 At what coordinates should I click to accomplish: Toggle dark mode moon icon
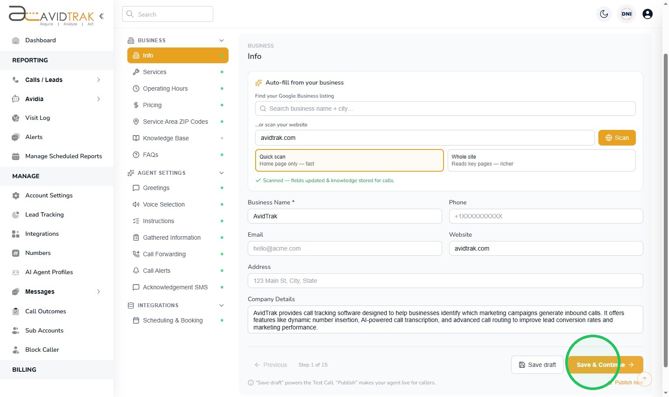pyautogui.click(x=604, y=14)
